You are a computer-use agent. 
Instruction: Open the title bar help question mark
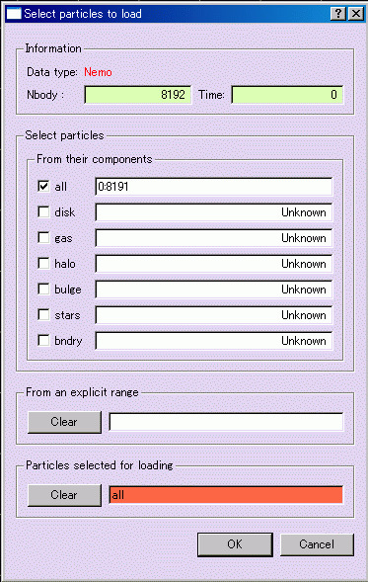coord(338,14)
